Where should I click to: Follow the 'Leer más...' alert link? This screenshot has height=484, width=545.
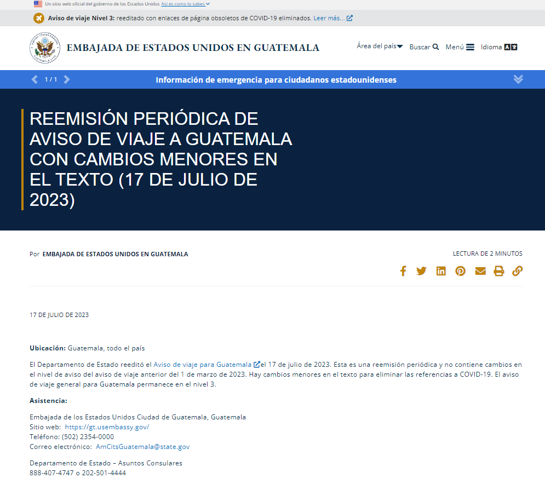tap(329, 18)
